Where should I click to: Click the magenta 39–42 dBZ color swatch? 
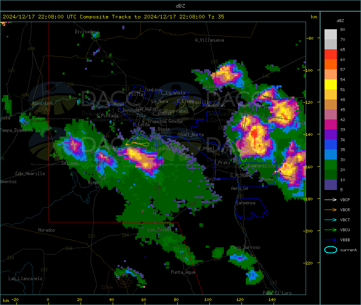[331, 124]
